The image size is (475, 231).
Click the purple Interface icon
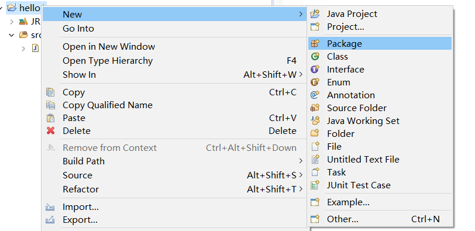[x=315, y=70]
